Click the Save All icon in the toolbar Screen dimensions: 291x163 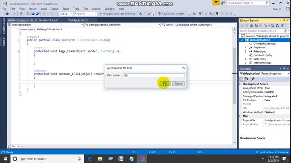[x=38, y=14]
